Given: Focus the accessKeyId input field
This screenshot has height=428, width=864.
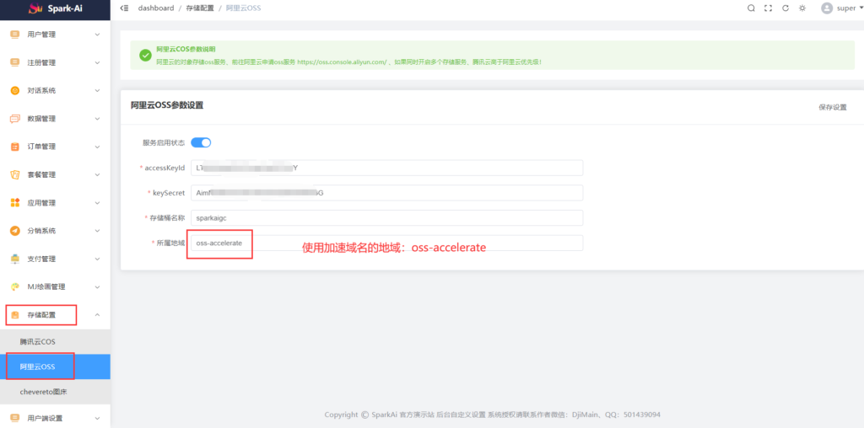Looking at the screenshot, I should click(386, 168).
